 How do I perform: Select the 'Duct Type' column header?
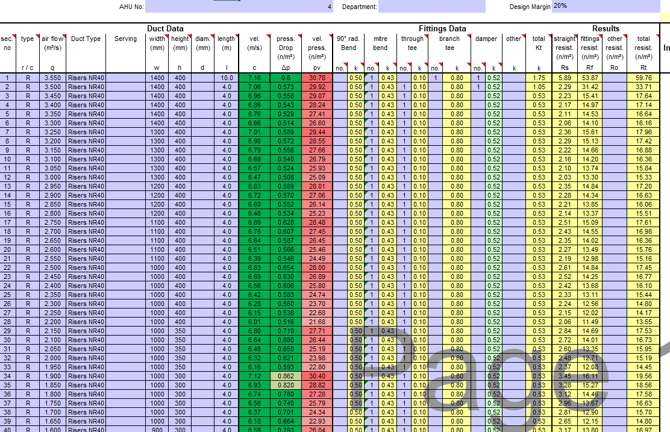(x=86, y=39)
